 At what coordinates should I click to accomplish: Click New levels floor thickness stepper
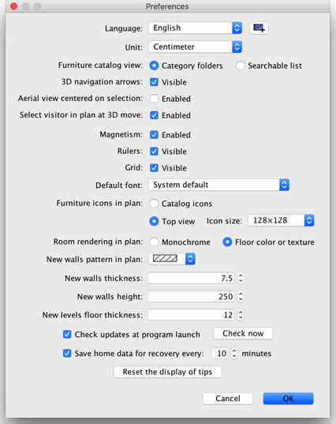(x=241, y=315)
